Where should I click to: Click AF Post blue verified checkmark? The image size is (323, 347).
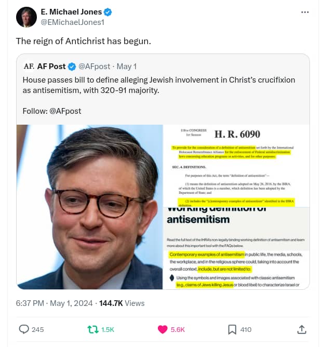pyautogui.click(x=72, y=66)
